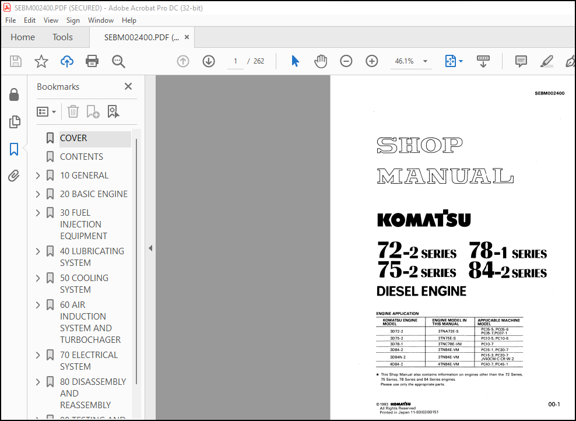This screenshot has height=421, width=576.
Task: Open the Help menu
Action: coord(129,20)
